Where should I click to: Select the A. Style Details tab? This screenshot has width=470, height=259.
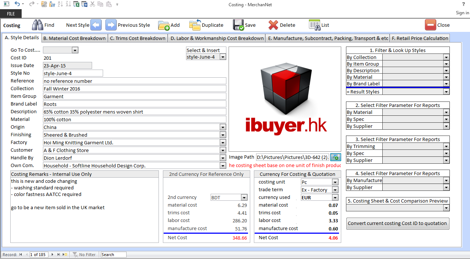pyautogui.click(x=22, y=38)
